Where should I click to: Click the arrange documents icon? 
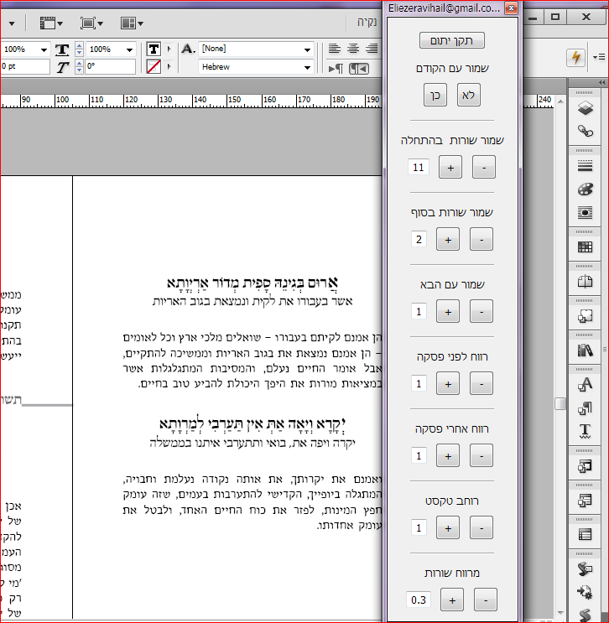tap(128, 23)
